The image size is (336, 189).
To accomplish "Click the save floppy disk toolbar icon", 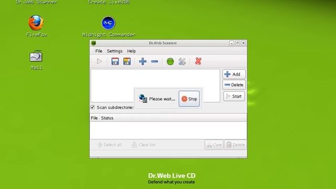I will (115, 61).
